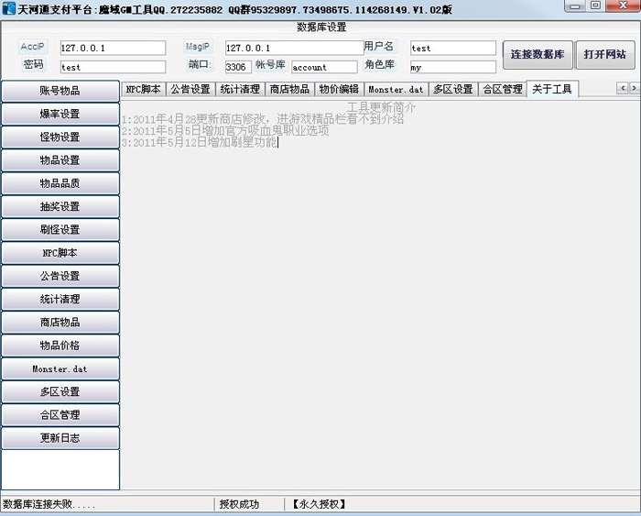Select the Monster.dat tab

pyautogui.click(x=396, y=89)
